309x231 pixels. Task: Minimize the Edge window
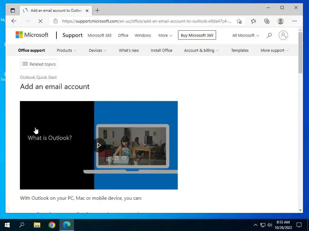[268, 8]
